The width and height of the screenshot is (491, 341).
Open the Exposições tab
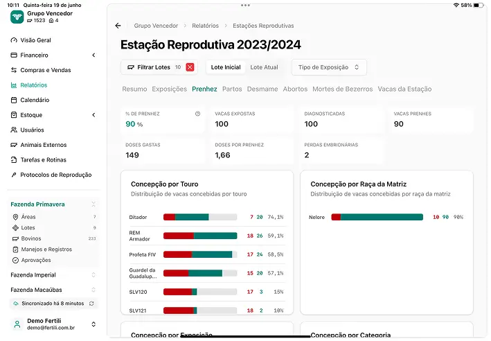point(170,89)
